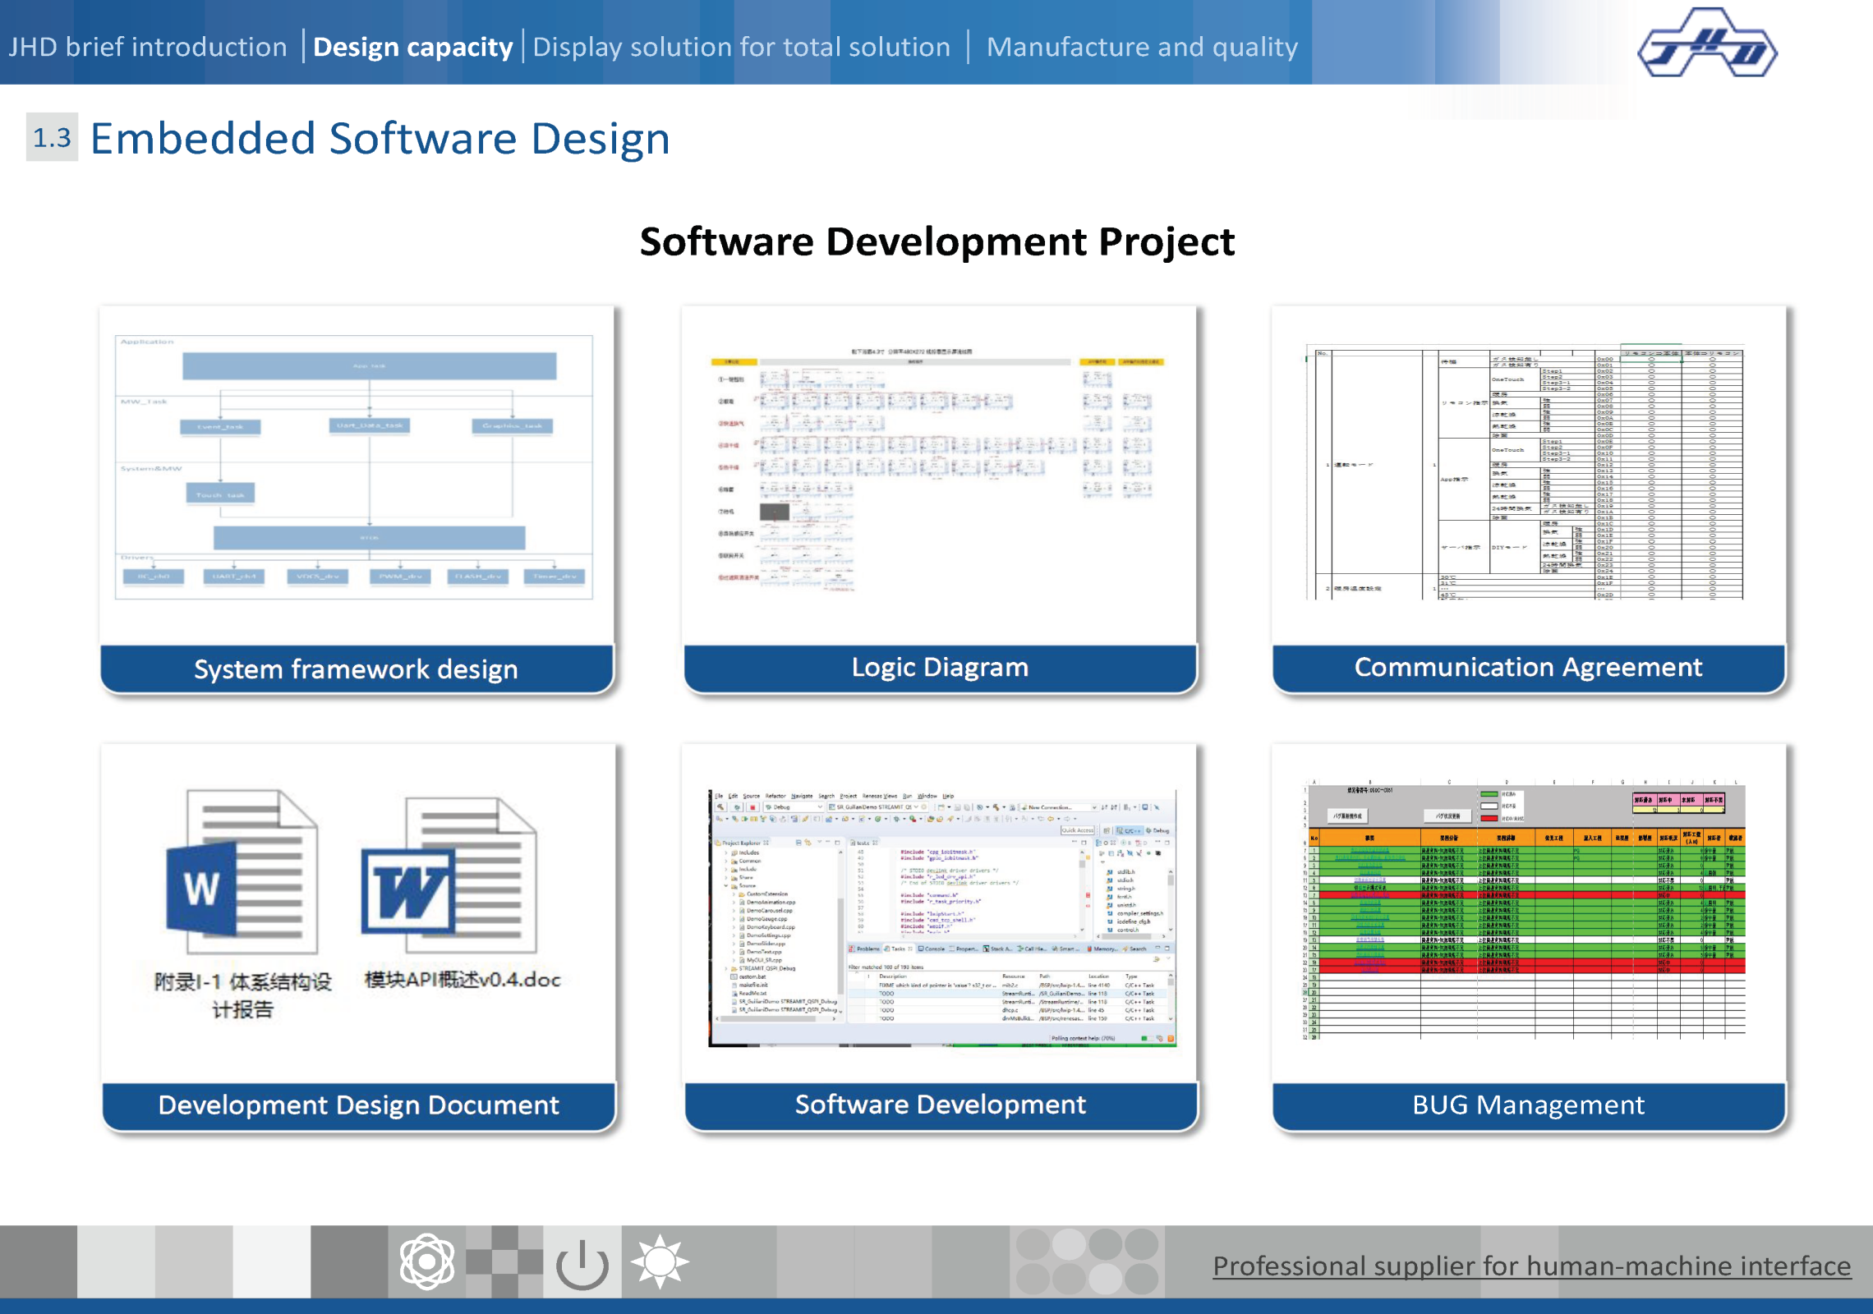
Task: Click the Communication Agreement label
Action: pos(1528,667)
